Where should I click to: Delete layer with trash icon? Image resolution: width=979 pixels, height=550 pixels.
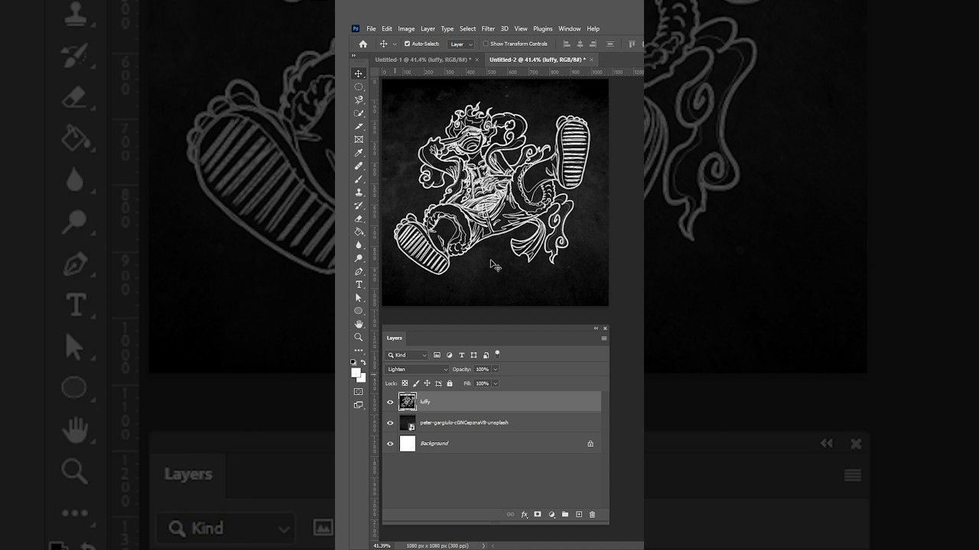click(x=592, y=515)
